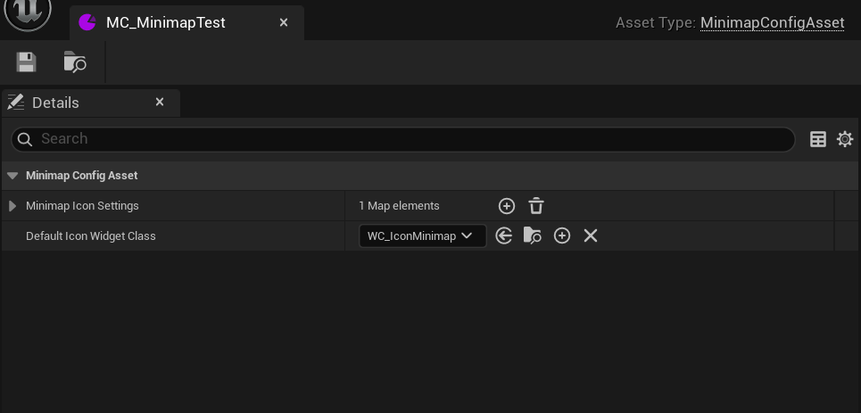Add element to Minimap Icon Settings map
The image size is (861, 413).
pyautogui.click(x=506, y=206)
